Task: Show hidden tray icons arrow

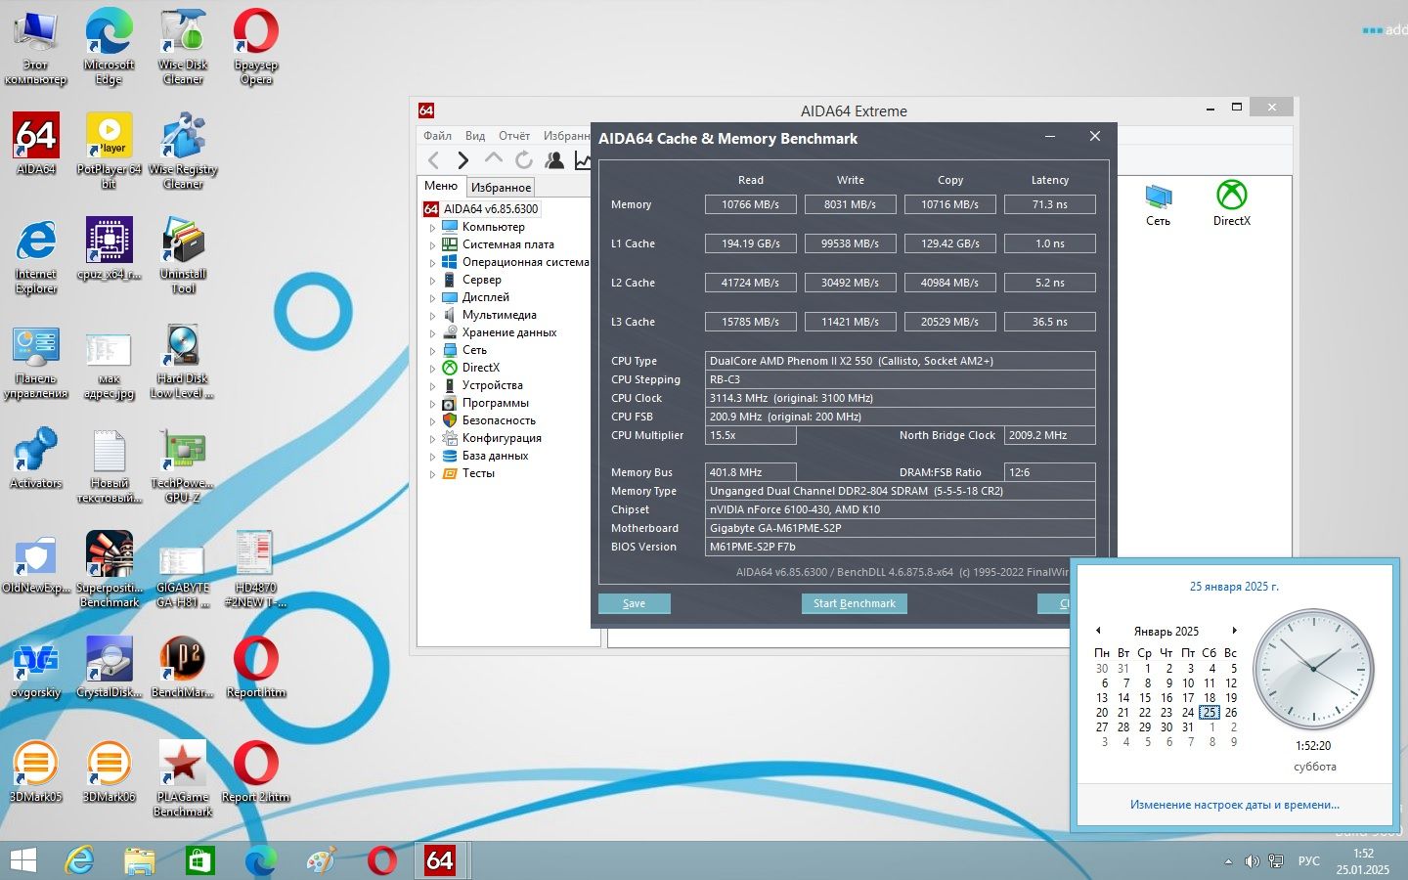Action: [1228, 861]
